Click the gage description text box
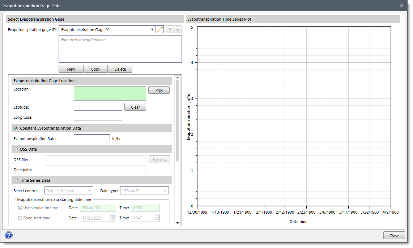This screenshot has height=248, width=413. 120,49
